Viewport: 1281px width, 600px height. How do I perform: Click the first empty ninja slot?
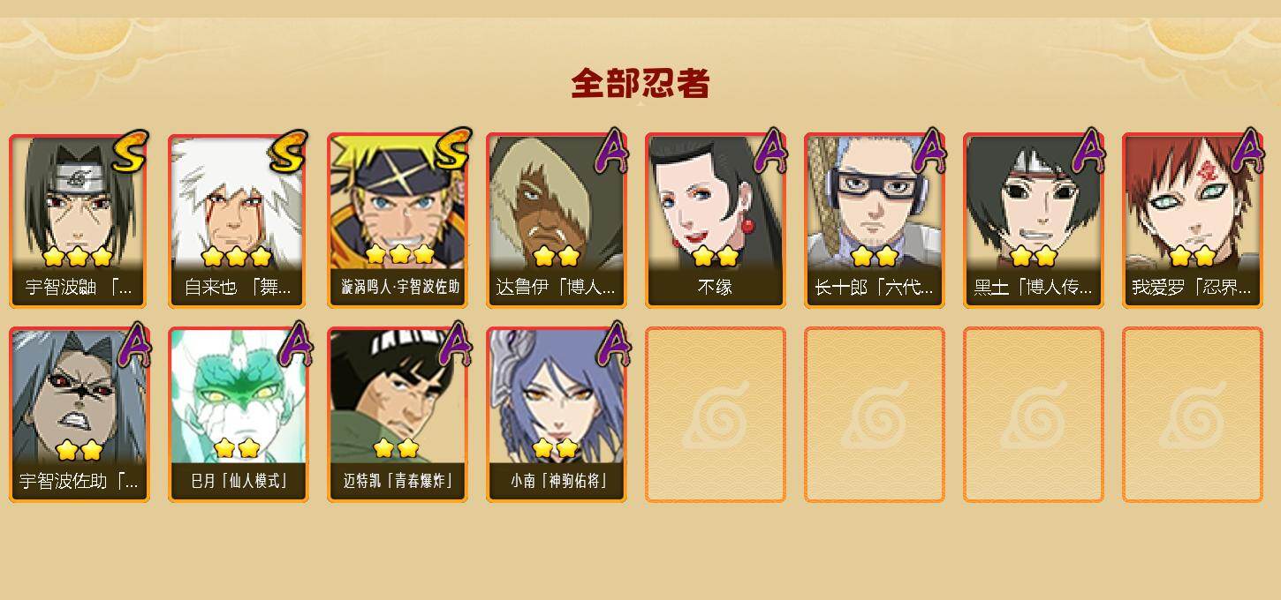[716, 415]
